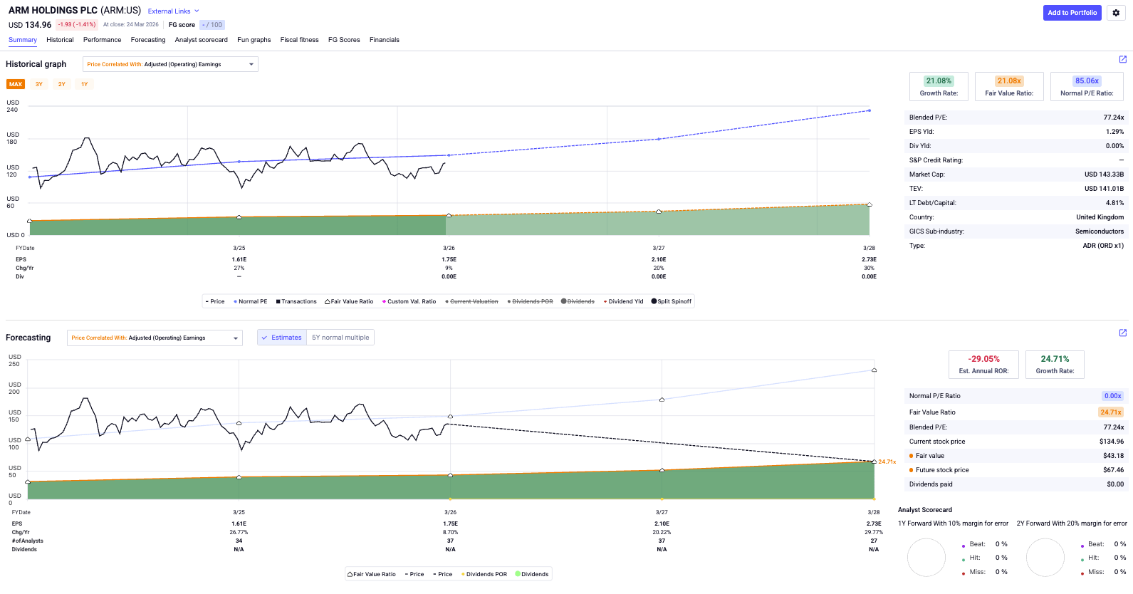Open Historical graph Price Correlated With dropdown
Viewport: 1133px width, 594px height.
[170, 64]
